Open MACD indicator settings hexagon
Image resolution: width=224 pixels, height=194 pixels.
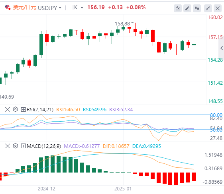[16, 146]
